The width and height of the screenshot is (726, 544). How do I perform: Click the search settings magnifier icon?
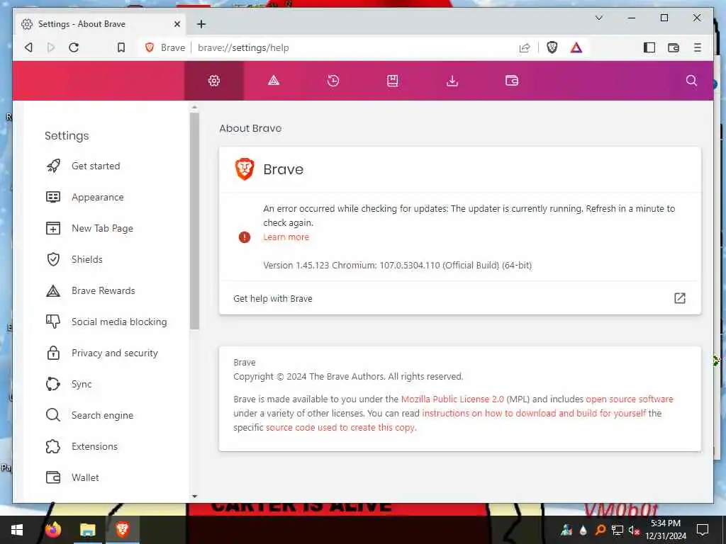pos(691,81)
